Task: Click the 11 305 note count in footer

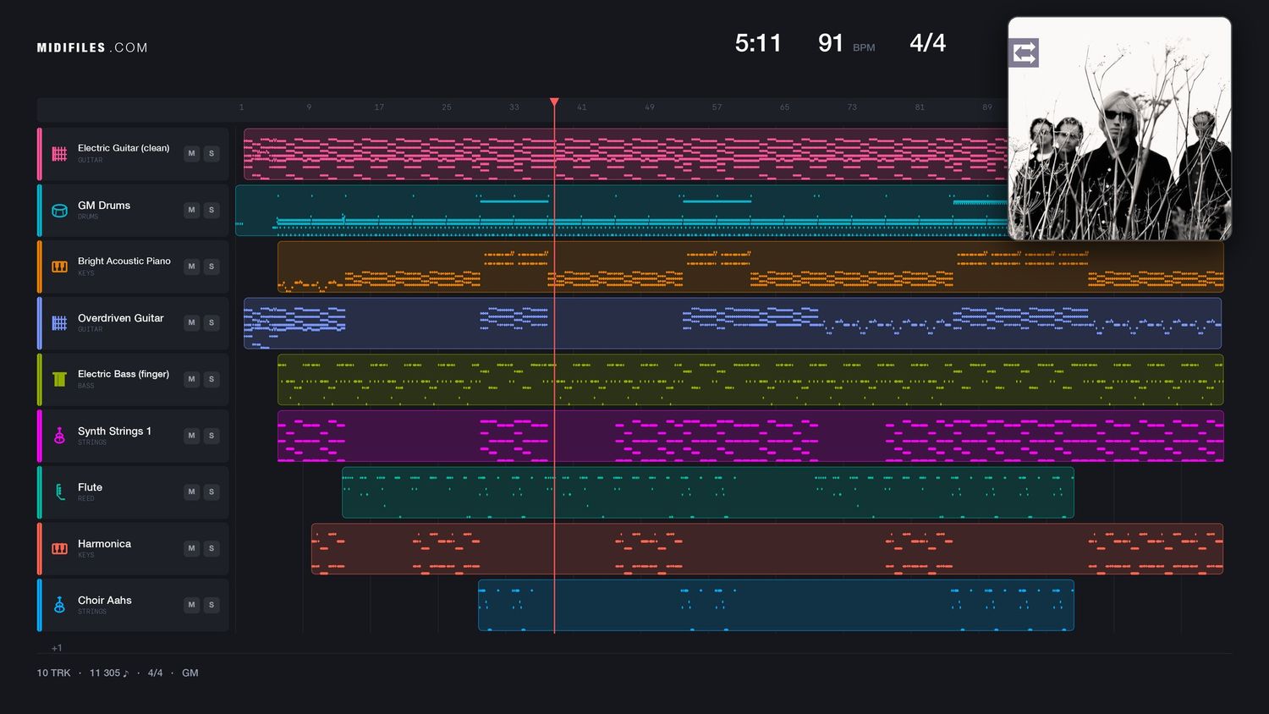Action: [x=109, y=673]
